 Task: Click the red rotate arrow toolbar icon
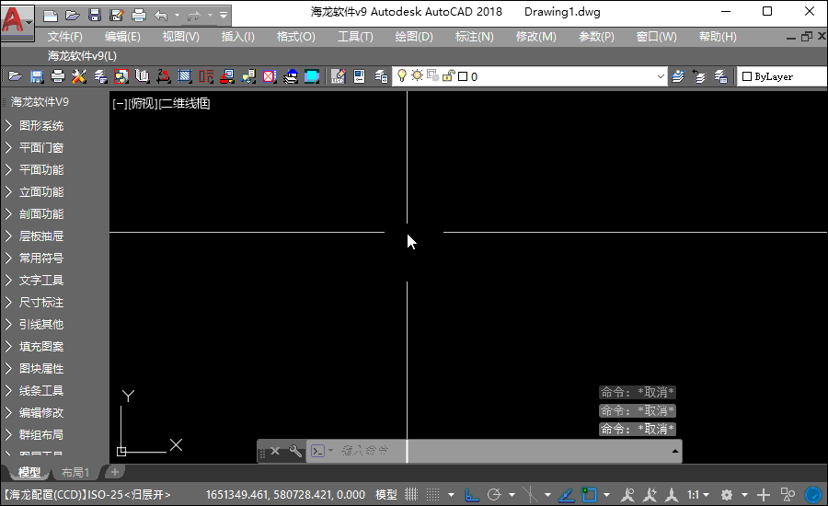coord(163,76)
